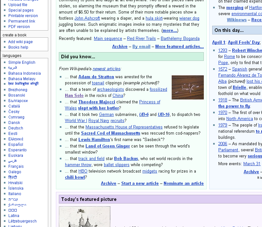The width and height of the screenshot is (262, 227).
Task: Click By email link
Action: [x=141, y=47]
